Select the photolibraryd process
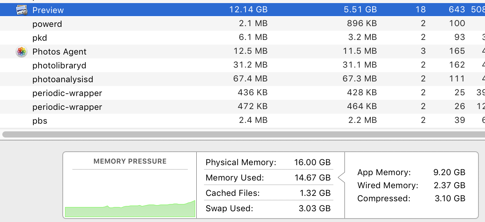 [x=59, y=65]
